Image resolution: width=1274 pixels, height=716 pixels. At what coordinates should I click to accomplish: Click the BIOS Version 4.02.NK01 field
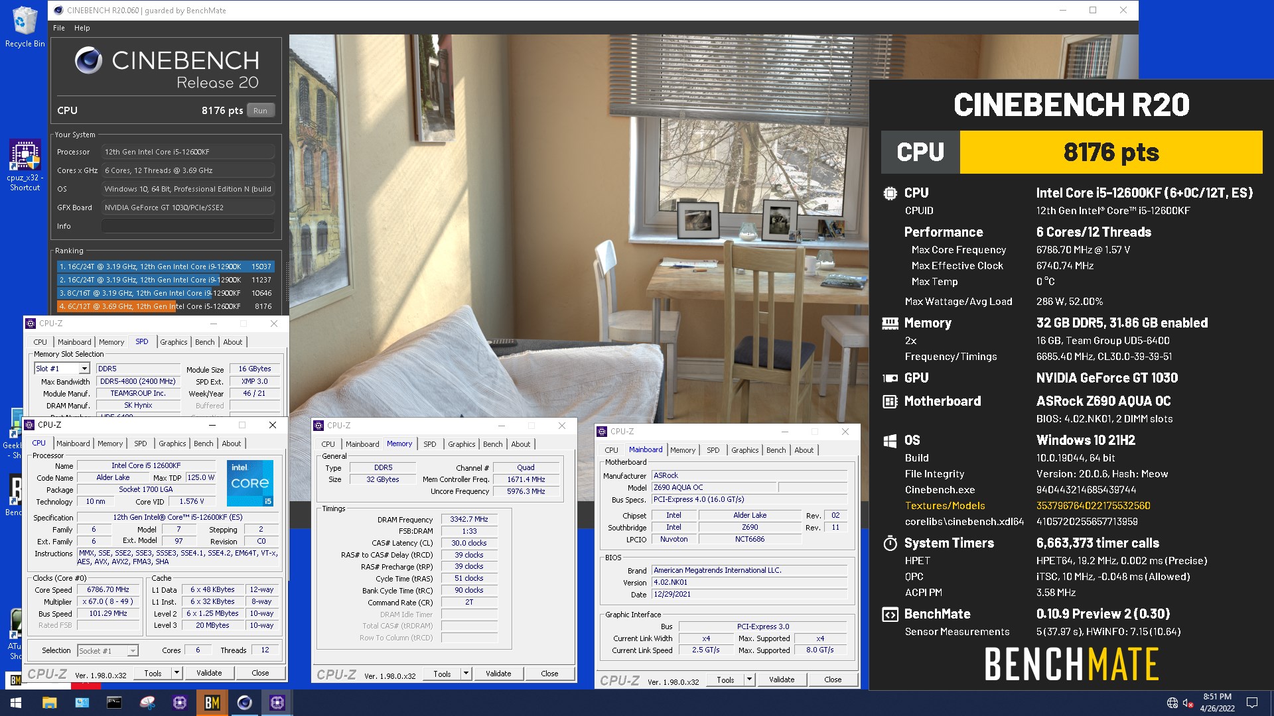pos(749,583)
